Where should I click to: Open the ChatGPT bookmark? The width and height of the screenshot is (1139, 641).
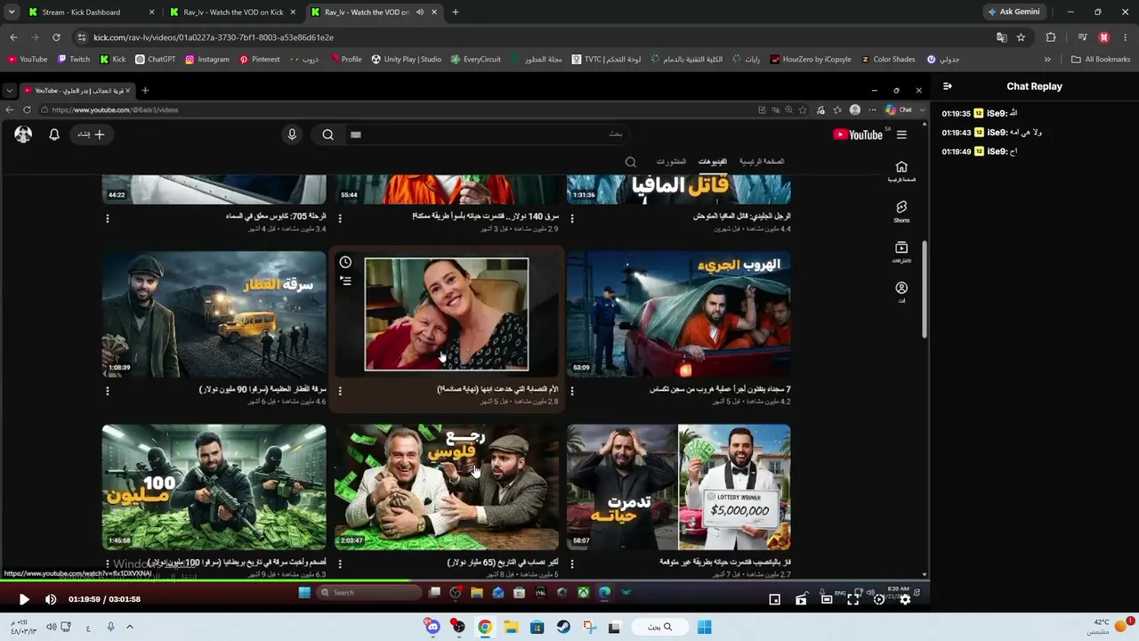[156, 60]
